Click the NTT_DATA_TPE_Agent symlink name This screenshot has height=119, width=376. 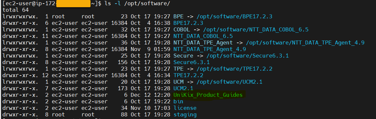(x=203, y=43)
